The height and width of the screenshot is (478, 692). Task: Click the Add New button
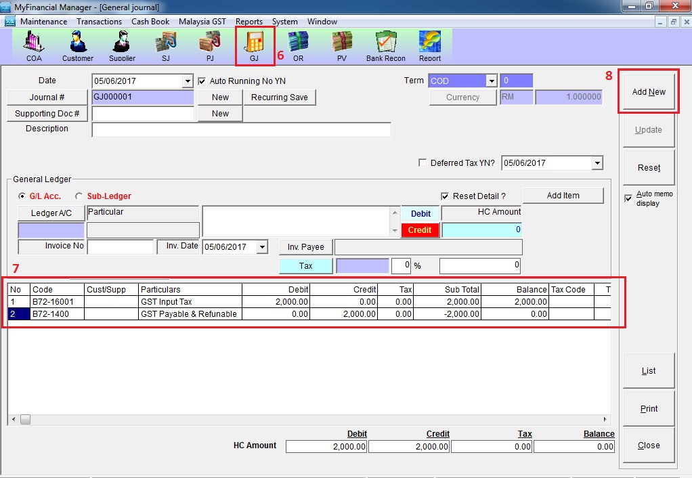click(648, 92)
